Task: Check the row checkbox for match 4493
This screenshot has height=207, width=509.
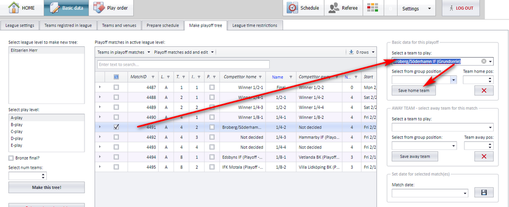Action: [116, 147]
